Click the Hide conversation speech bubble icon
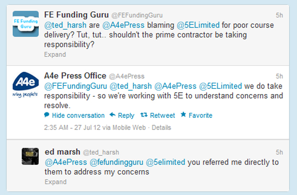This screenshot has height=195, width=297. (46, 115)
